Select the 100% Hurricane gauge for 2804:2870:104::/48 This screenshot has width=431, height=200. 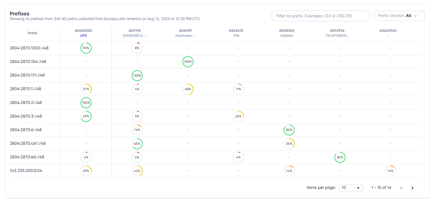(x=188, y=62)
